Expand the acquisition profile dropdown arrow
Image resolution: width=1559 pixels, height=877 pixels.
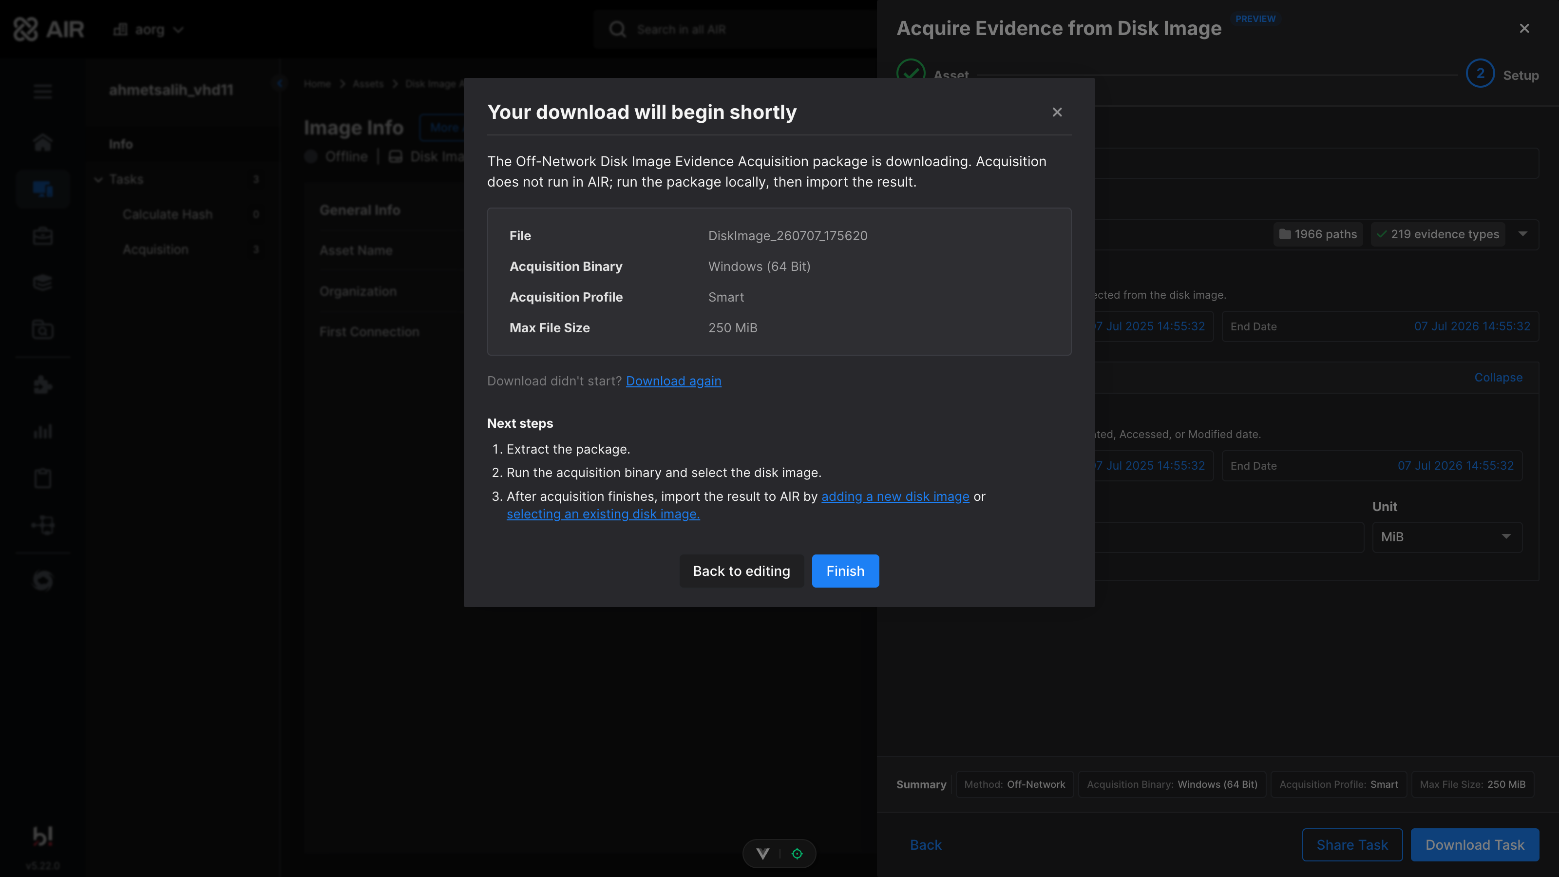pyautogui.click(x=1522, y=234)
